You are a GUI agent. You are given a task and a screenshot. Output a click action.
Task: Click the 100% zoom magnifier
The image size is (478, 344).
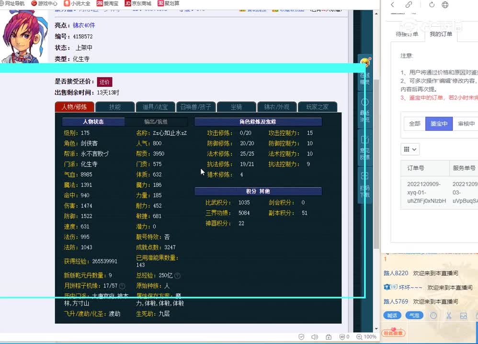[x=366, y=337]
